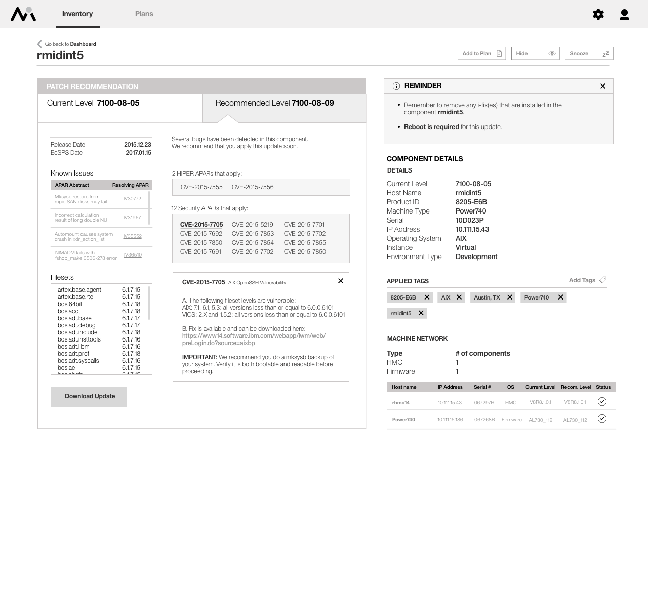Screen dimensions: 648x597
Task: Open user profile icon
Action: pyautogui.click(x=624, y=14)
